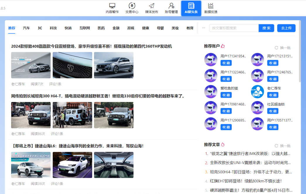Click 评论1条 under the Tank 300 article

click(57, 134)
